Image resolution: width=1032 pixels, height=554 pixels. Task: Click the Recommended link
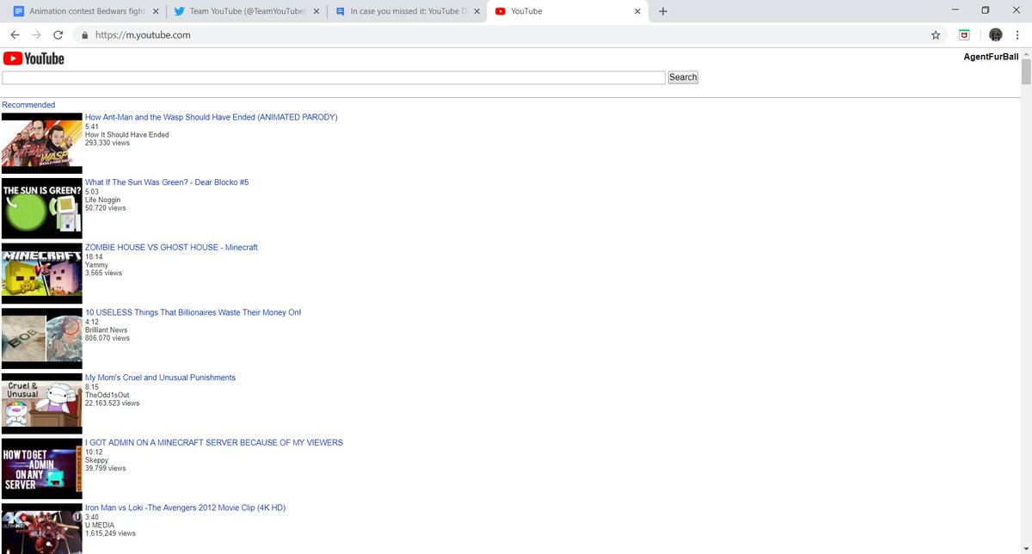coord(28,105)
